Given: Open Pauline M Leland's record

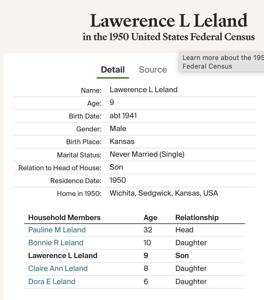Looking at the screenshot, I should pyautogui.click(x=57, y=230).
